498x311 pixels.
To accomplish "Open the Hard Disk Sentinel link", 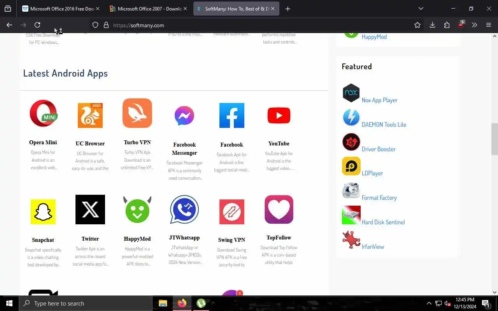I will click(x=383, y=222).
